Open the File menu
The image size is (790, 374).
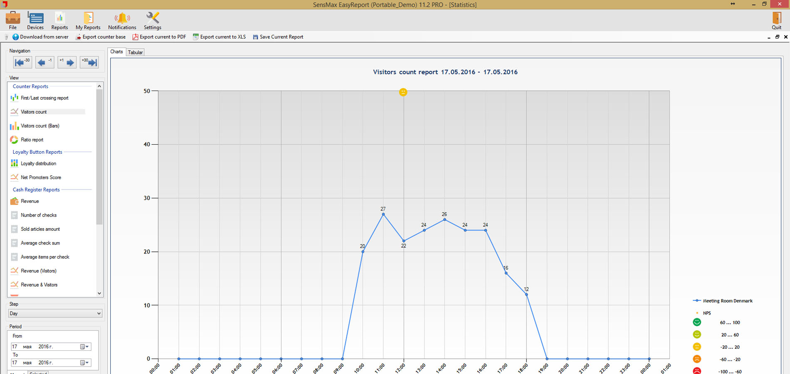13,20
